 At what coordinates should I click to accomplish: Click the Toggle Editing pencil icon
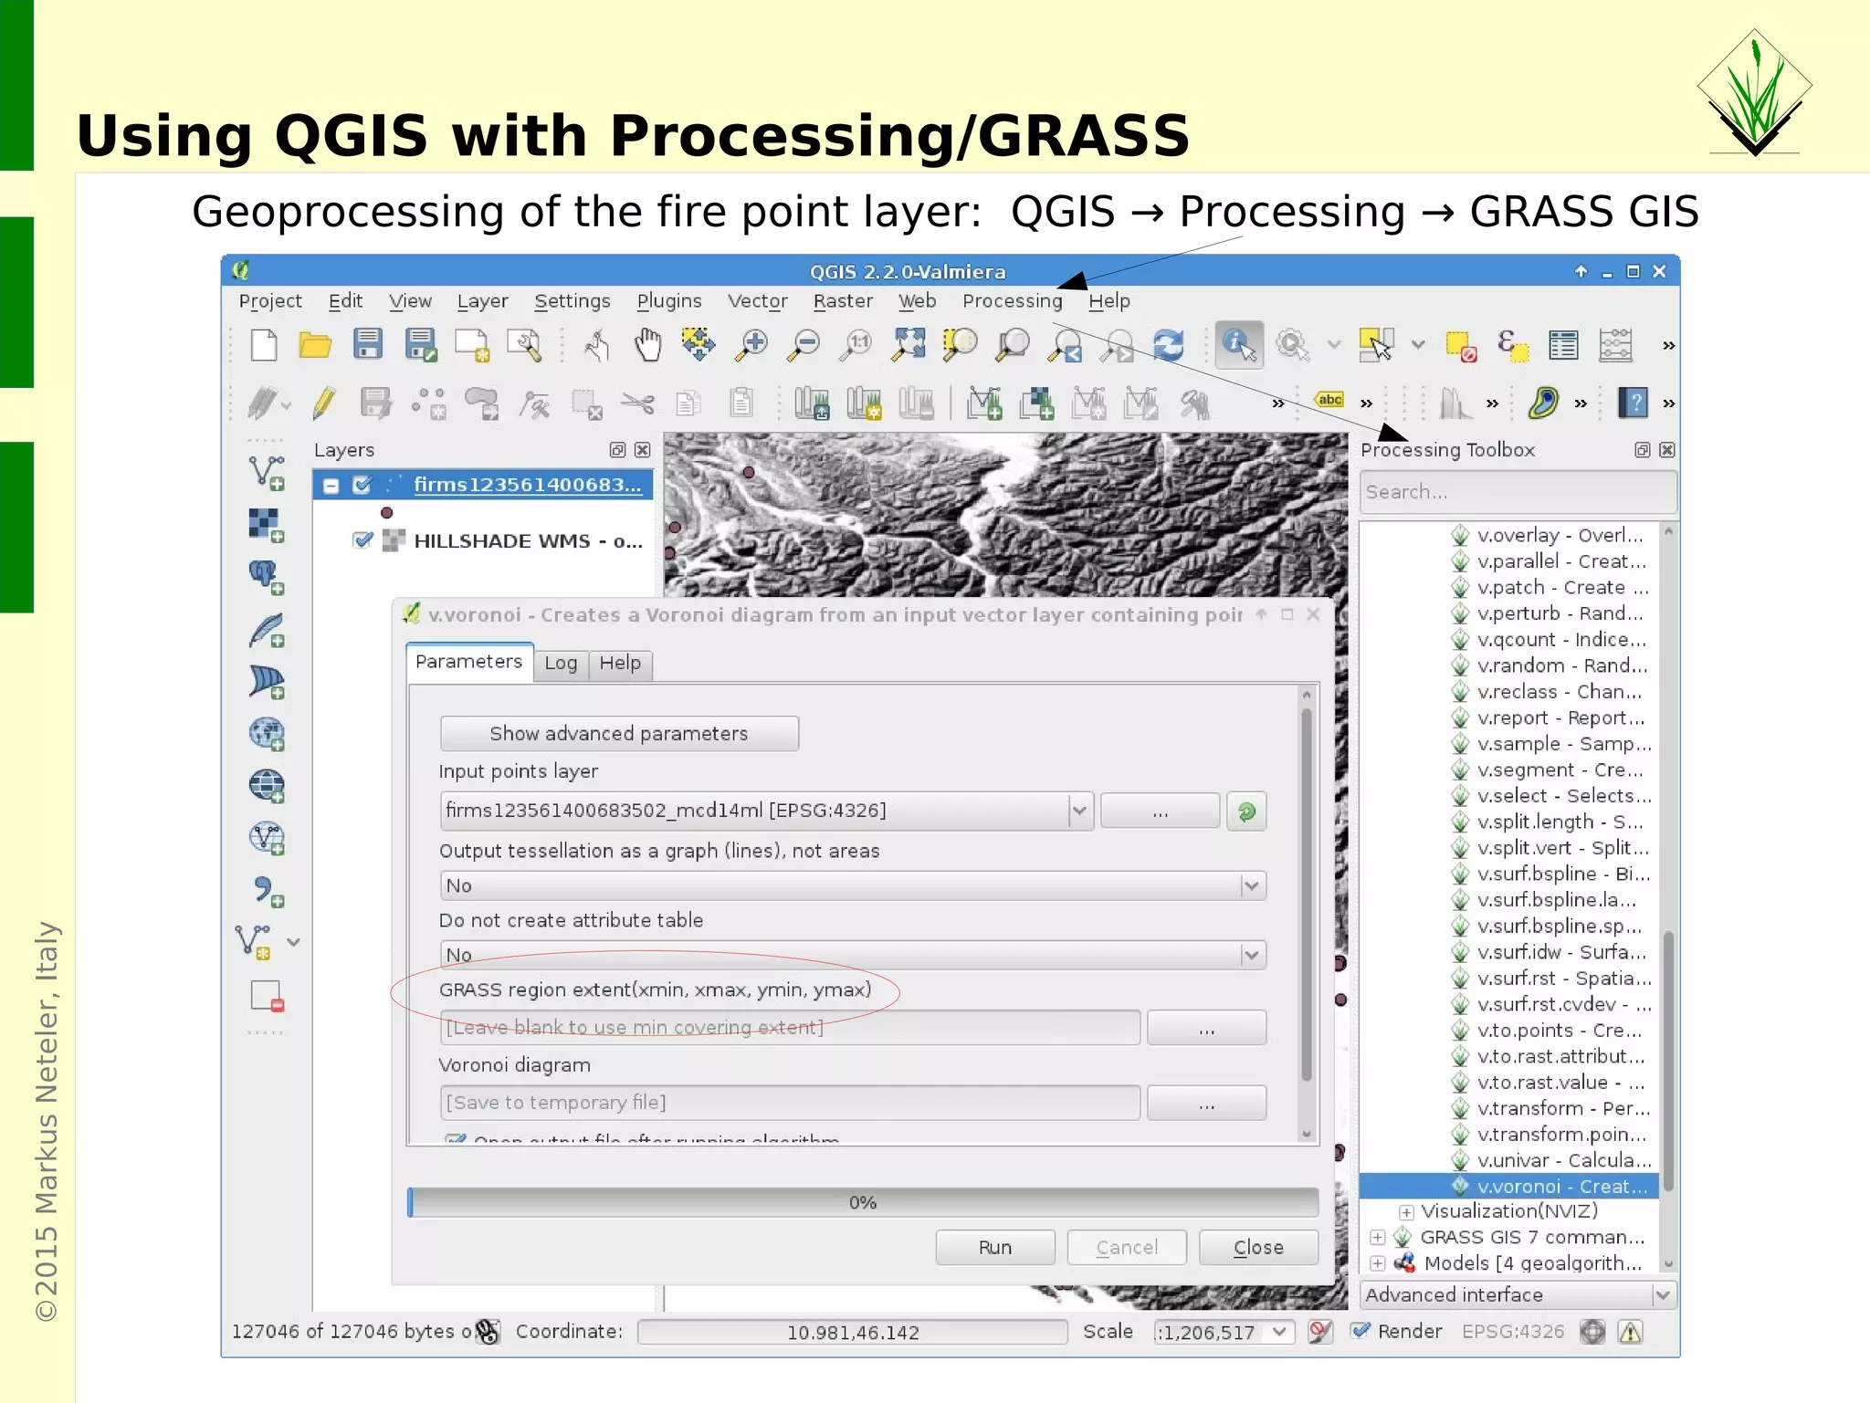[323, 403]
